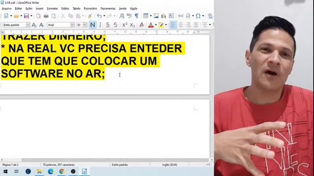The image size is (314, 176).
Task: Open the Ferramentas menu
Action: click(x=108, y=9)
